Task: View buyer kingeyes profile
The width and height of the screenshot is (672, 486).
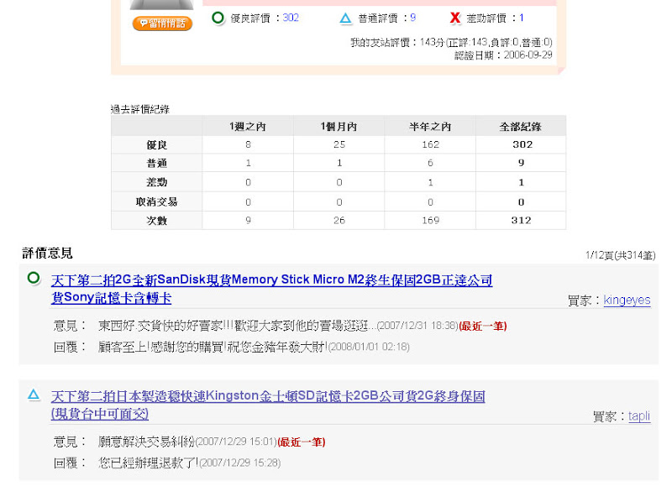Action: 627,300
